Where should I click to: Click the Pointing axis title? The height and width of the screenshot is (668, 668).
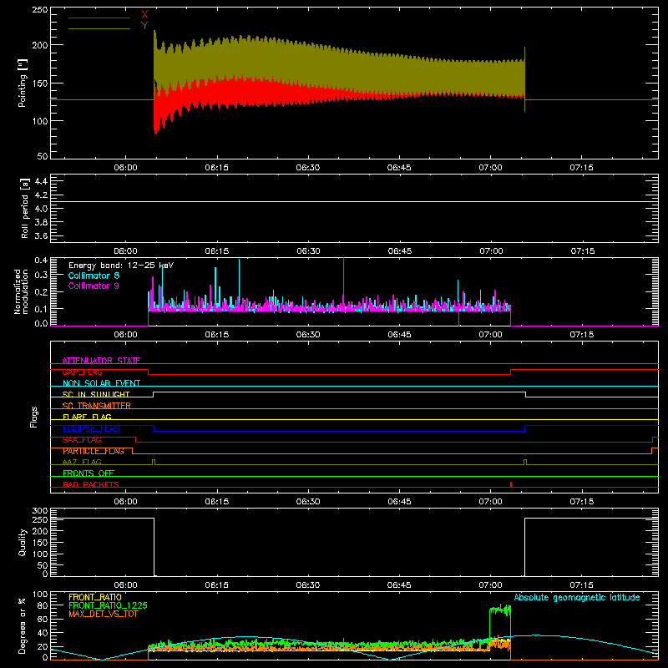click(x=23, y=83)
